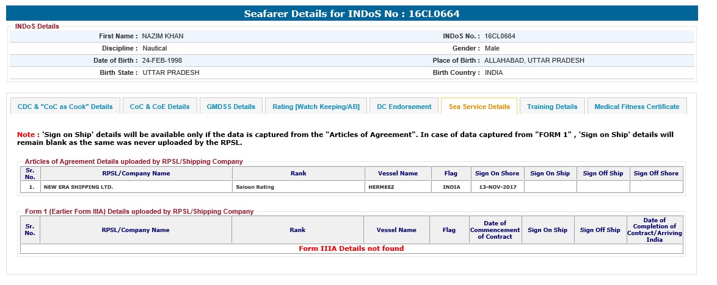Click the HERMEEZ vessel name cell
The width and height of the screenshot is (717, 285).
381,187
